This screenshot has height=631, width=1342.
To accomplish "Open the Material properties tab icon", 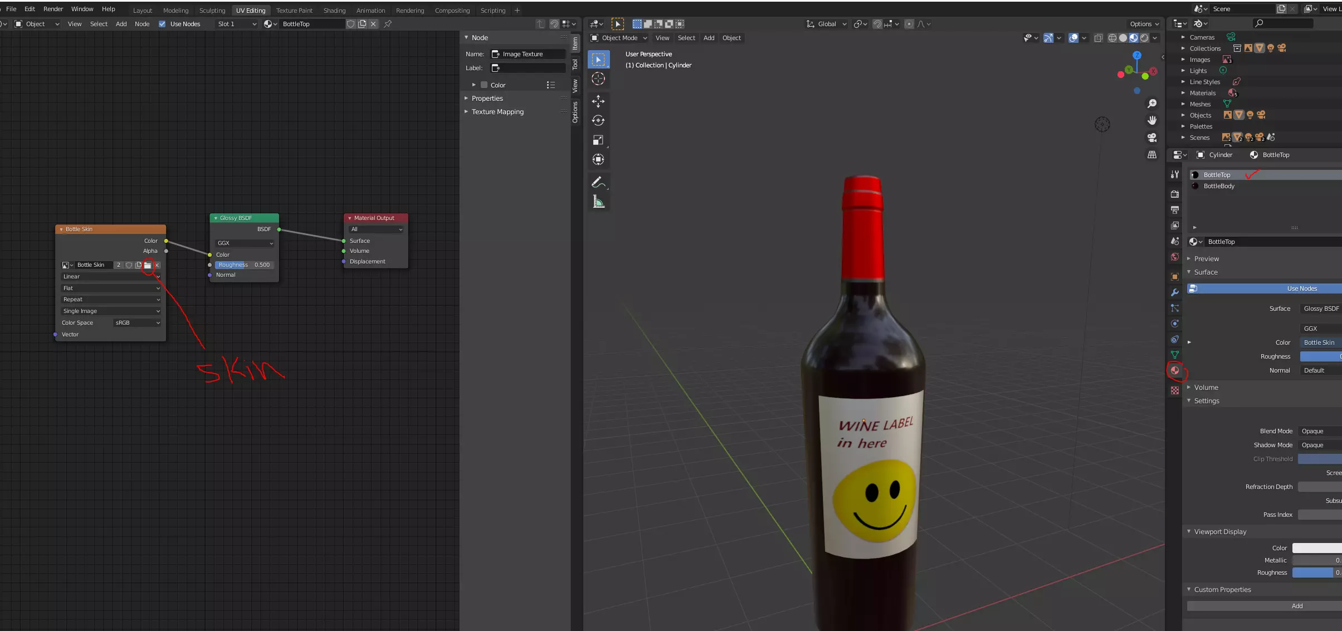I will point(1175,370).
